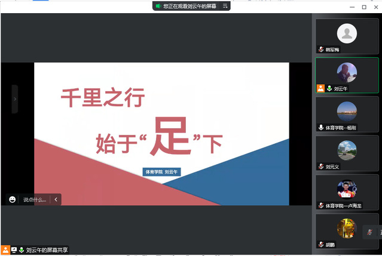This screenshot has width=382, height=256.
Task: Click the "说点什么..." chat input
Action: 35,200
